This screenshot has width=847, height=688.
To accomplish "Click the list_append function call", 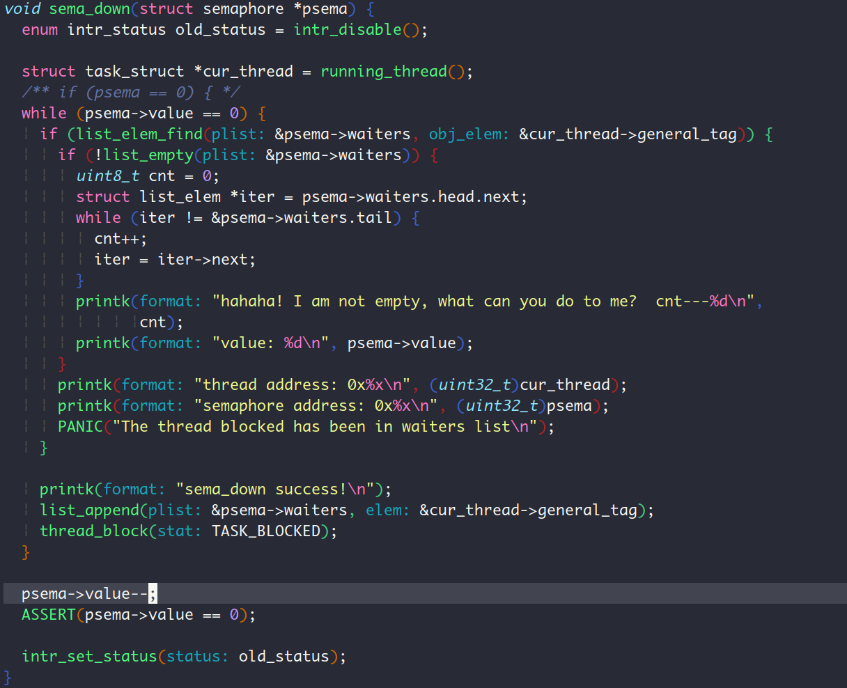I will coord(90,510).
